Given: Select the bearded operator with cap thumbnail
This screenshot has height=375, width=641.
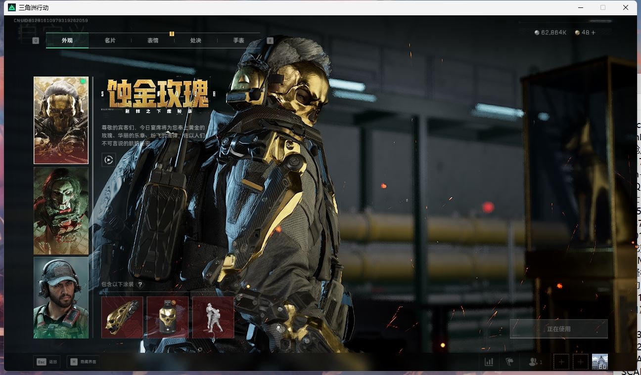Looking at the screenshot, I should click(x=61, y=297).
